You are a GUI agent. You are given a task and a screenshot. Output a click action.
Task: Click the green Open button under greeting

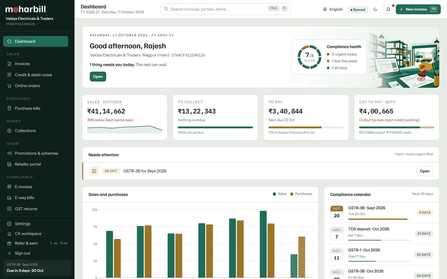pos(98,76)
